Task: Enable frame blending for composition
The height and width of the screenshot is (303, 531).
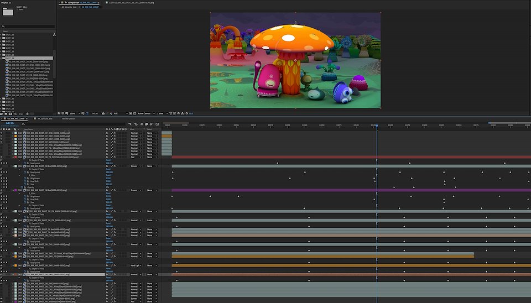Action: (146, 124)
